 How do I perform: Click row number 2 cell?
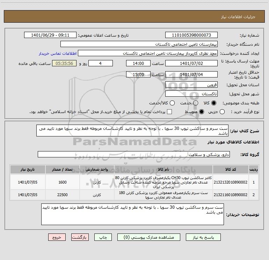tap(254, 195)
